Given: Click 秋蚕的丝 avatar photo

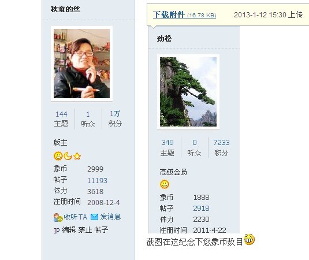Looking at the screenshot, I should pos(81,64).
